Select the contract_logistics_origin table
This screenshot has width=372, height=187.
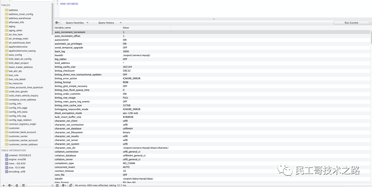coord(22,124)
